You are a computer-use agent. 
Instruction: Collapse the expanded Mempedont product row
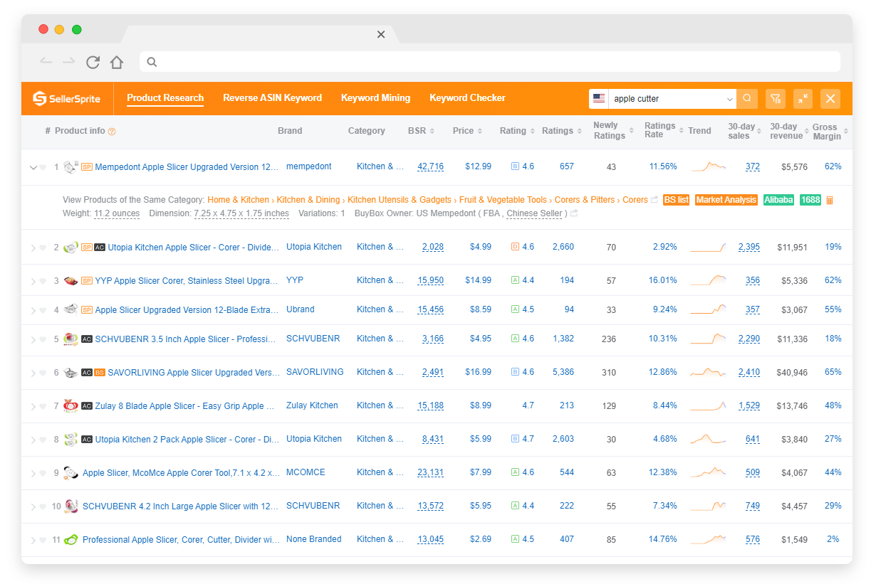pos(33,166)
